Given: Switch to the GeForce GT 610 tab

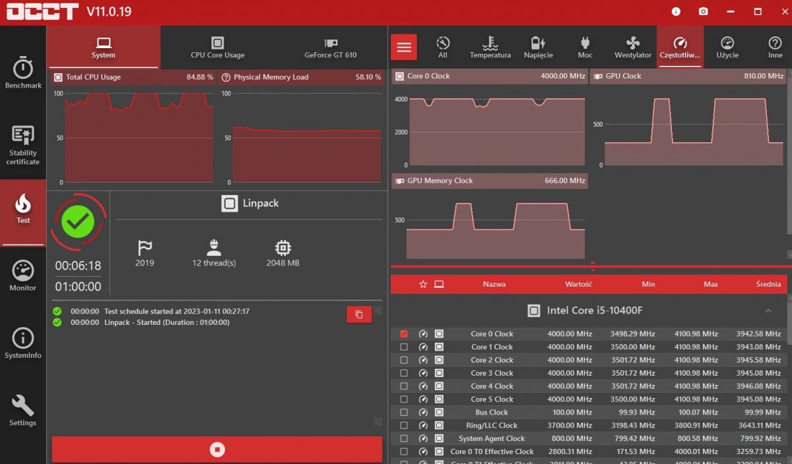Looking at the screenshot, I should coord(331,47).
